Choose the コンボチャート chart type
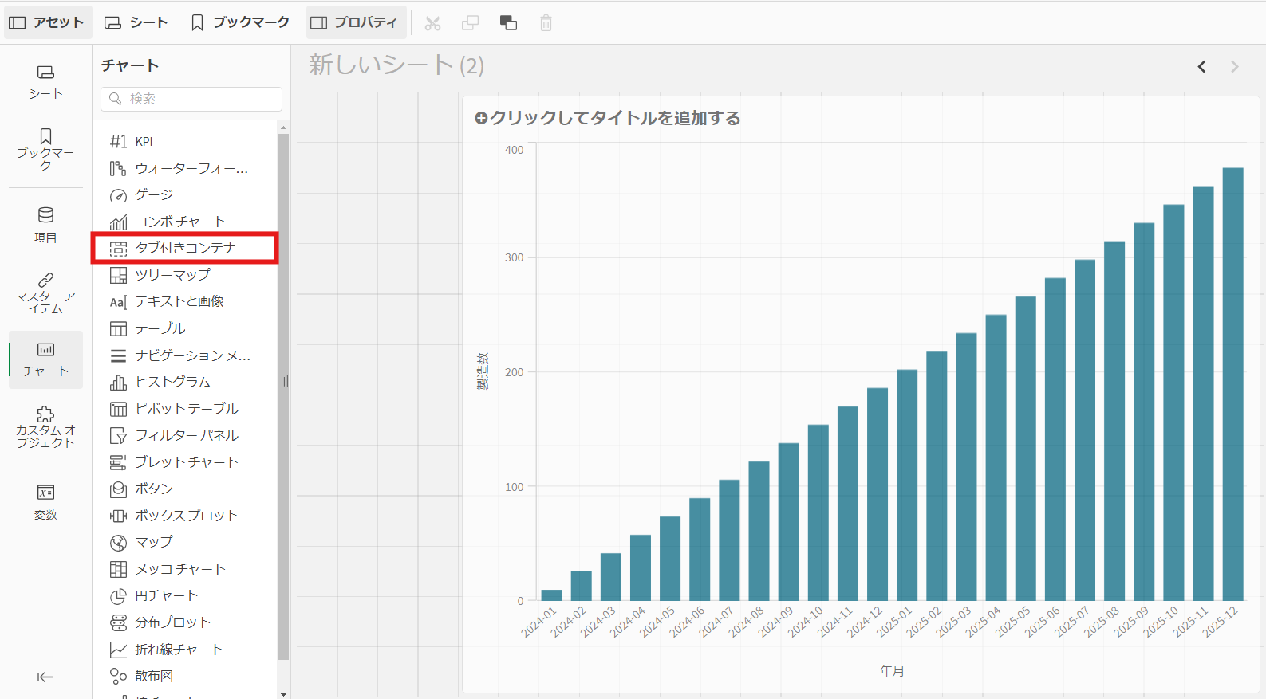The image size is (1266, 699). 185,222
